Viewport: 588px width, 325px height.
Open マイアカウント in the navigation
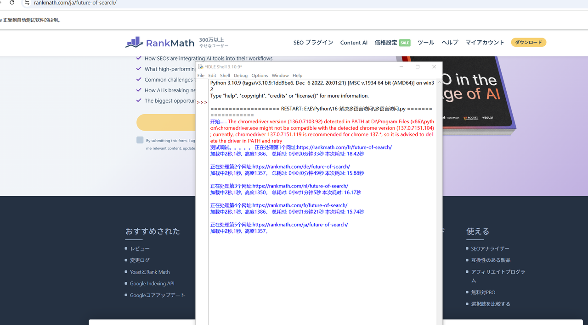pos(485,43)
